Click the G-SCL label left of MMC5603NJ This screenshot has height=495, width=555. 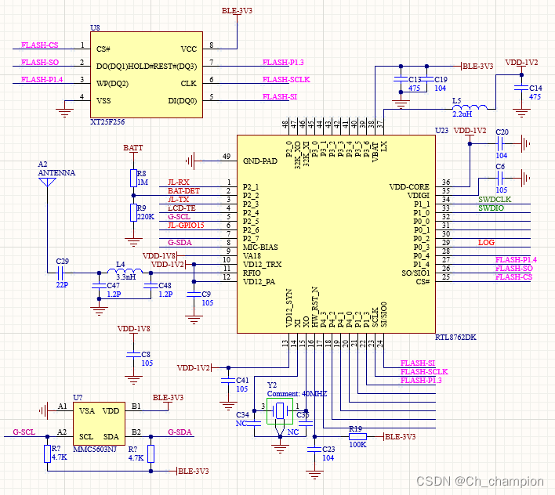pyautogui.click(x=24, y=432)
